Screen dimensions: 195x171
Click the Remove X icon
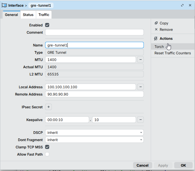click(156, 30)
